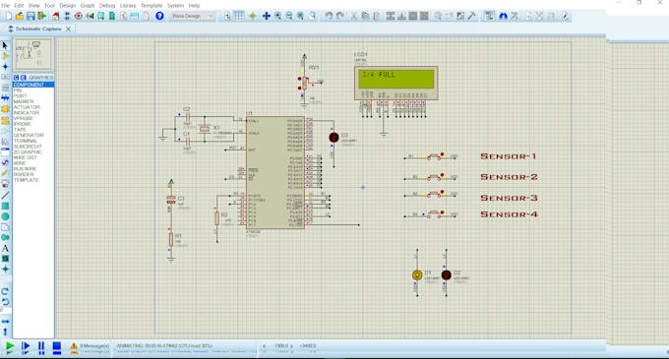The height and width of the screenshot is (359, 669).
Task: Click the schematic overview thumbnail
Action: pyautogui.click(x=33, y=54)
